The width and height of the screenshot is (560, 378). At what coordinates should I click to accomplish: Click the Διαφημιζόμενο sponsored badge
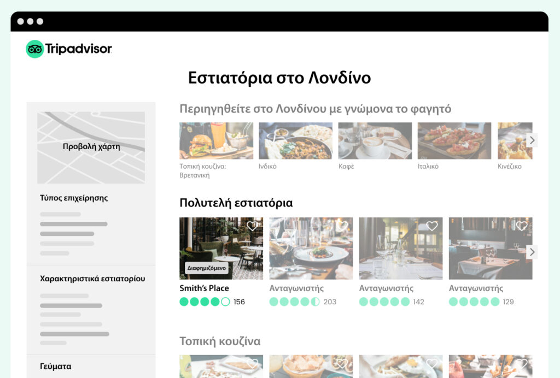click(207, 268)
